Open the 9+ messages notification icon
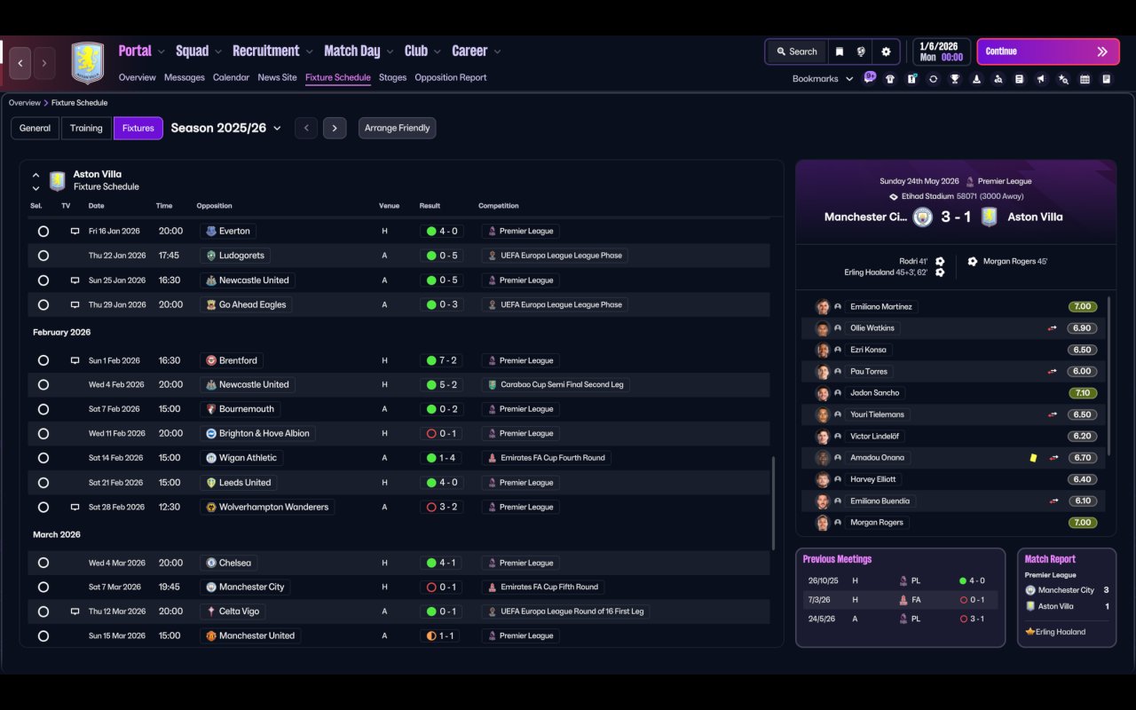Image resolution: width=1136 pixels, height=710 pixels. (870, 77)
